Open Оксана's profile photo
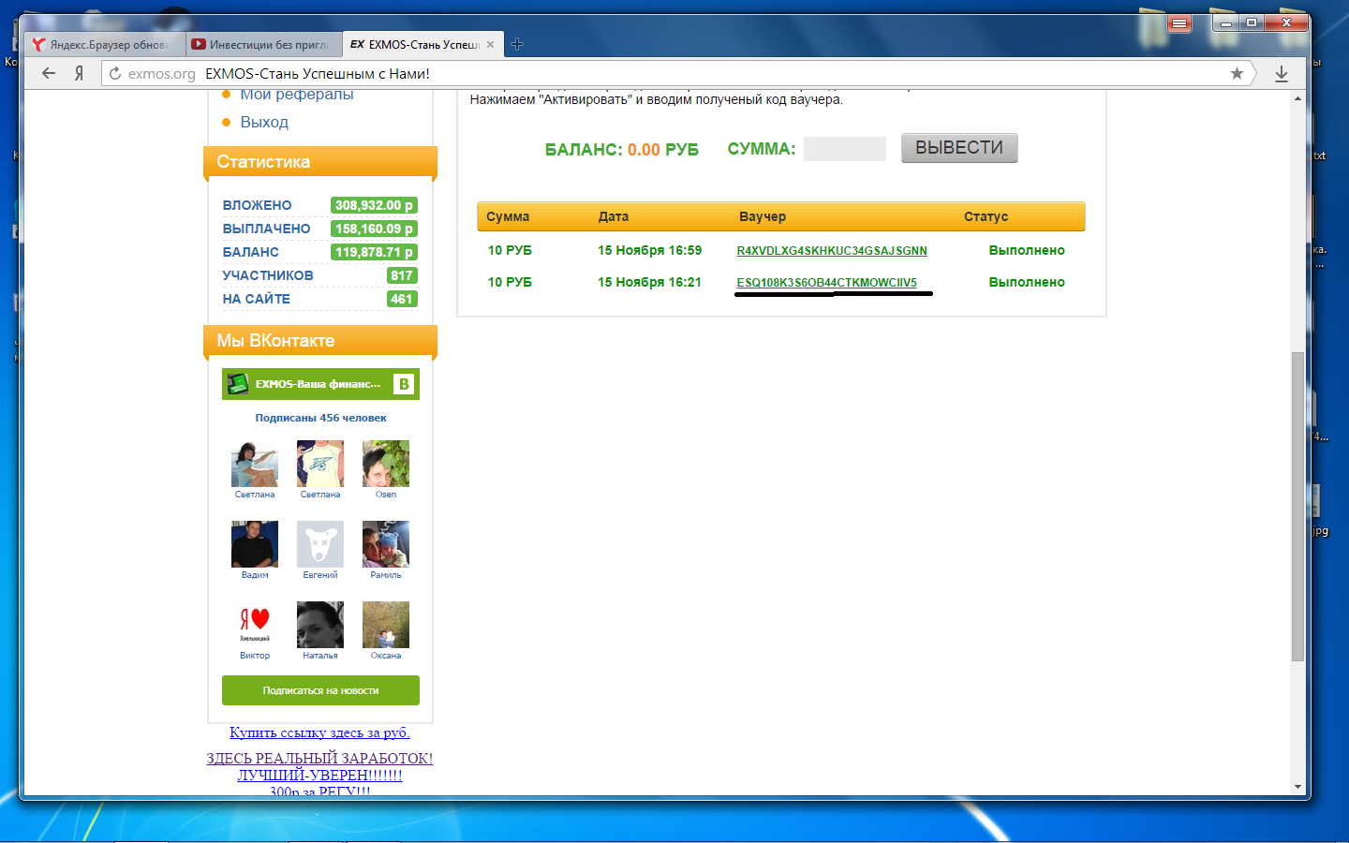1349x843 pixels. point(386,625)
